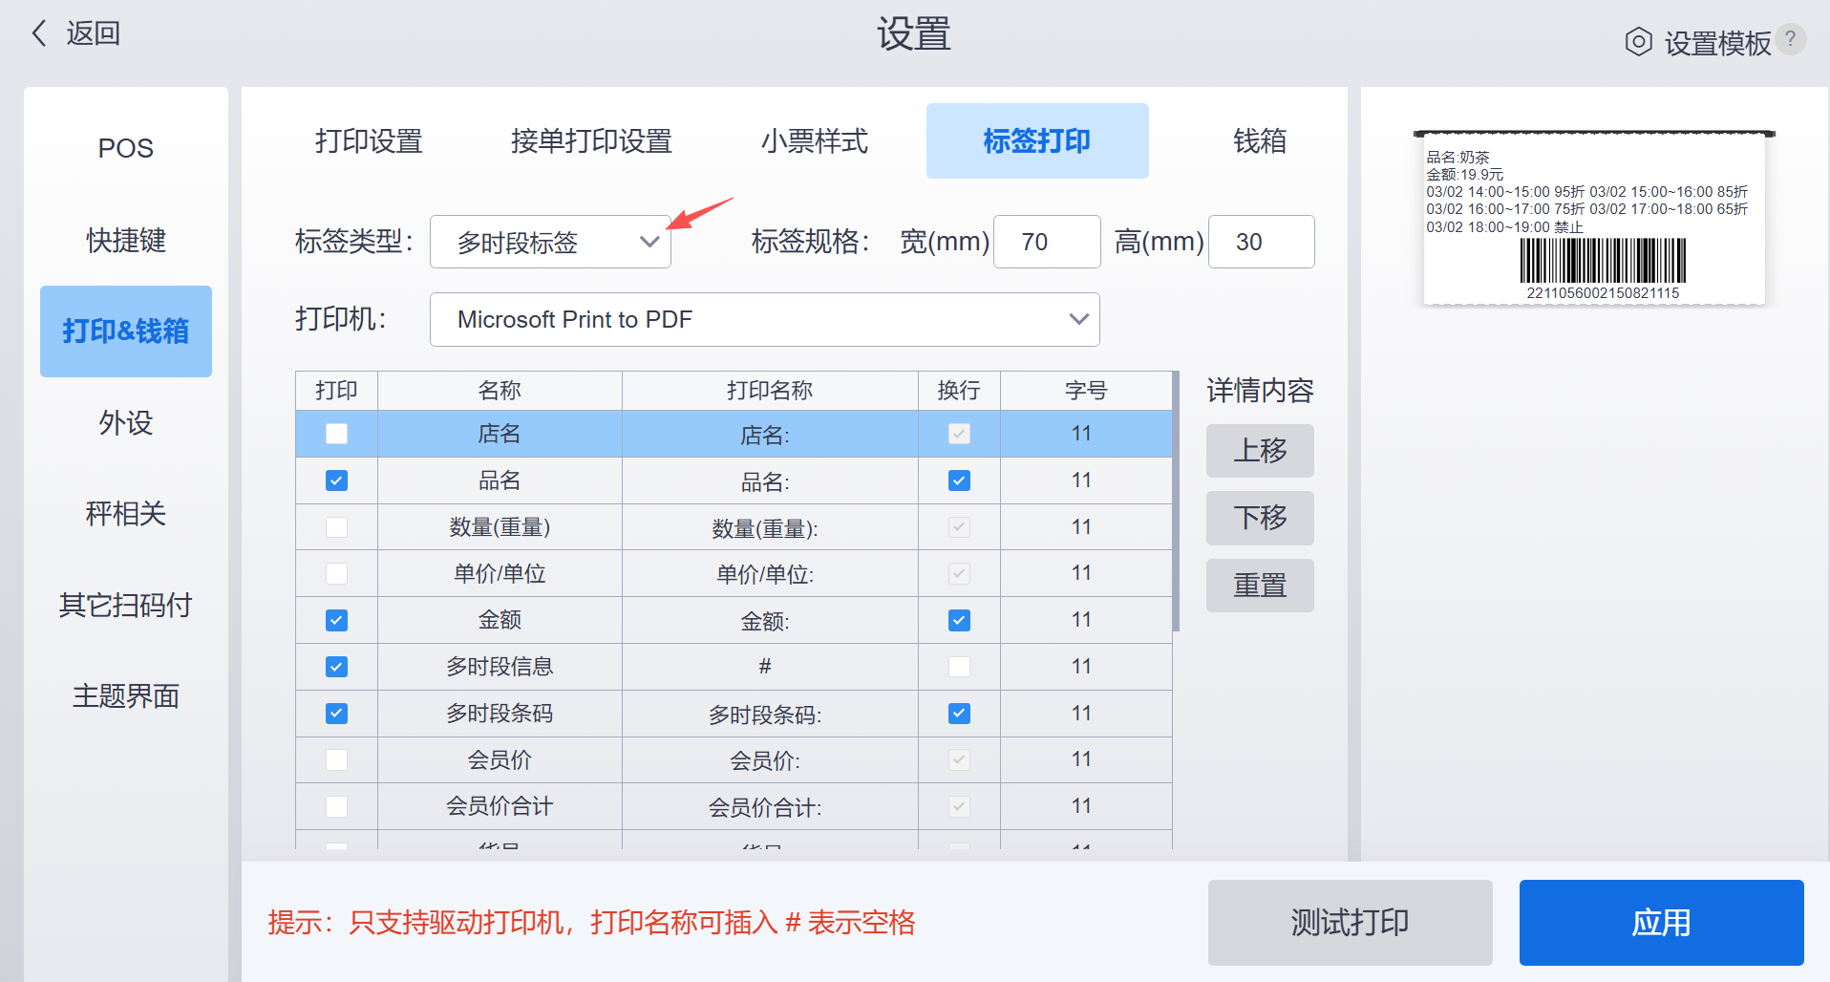Click the back arrow icon
The width and height of the screenshot is (1830, 982).
point(39,34)
